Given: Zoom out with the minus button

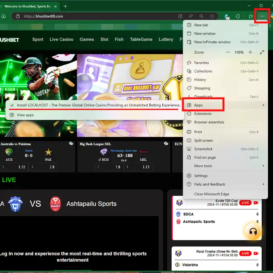Looking at the screenshot, I should (x=228, y=52).
